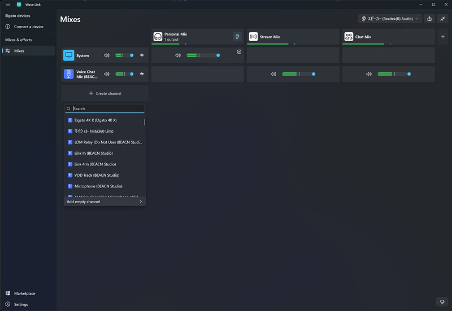Open the speaker output device dropdown

pyautogui.click(x=390, y=19)
